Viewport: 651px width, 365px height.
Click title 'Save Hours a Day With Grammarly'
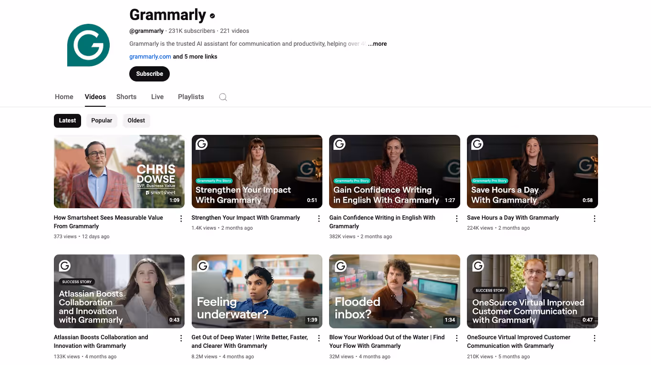513,218
